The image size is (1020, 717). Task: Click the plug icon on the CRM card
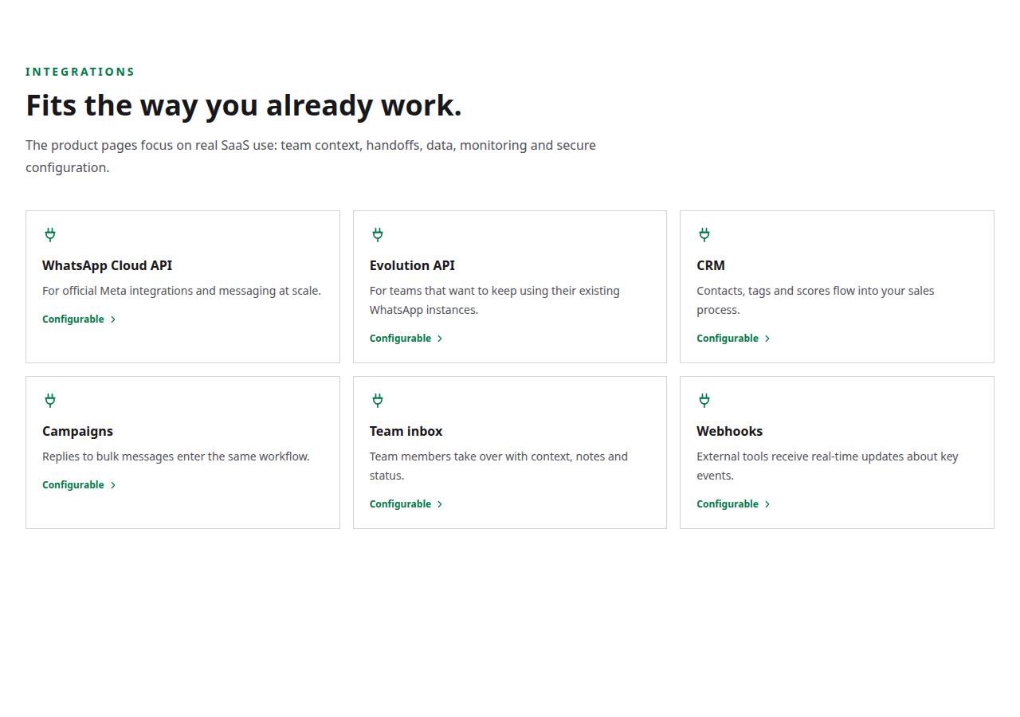click(x=704, y=234)
